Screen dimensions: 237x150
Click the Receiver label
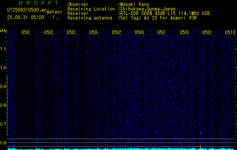[78, 13]
